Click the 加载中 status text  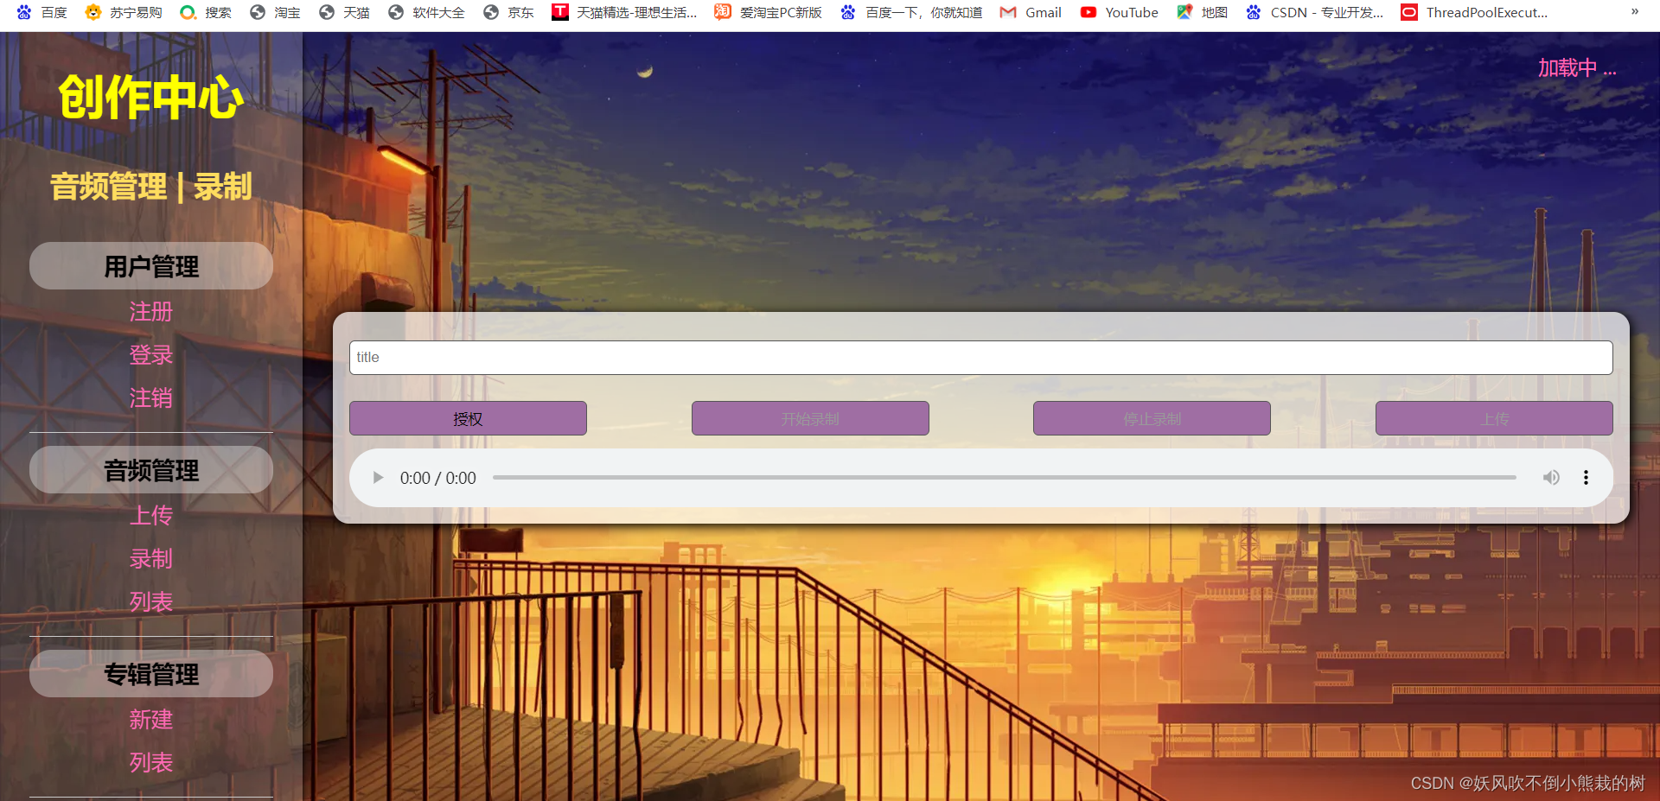click(x=1577, y=67)
